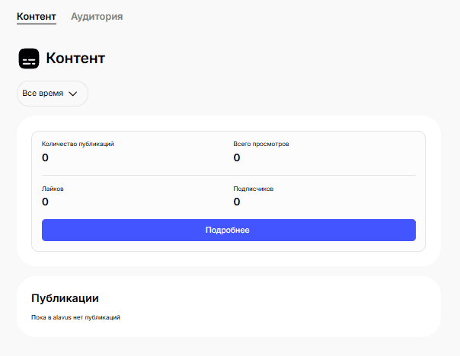The width and height of the screenshot is (460, 356).
Task: Click the Пока в alavus нет публикаций message
Action: coord(75,317)
